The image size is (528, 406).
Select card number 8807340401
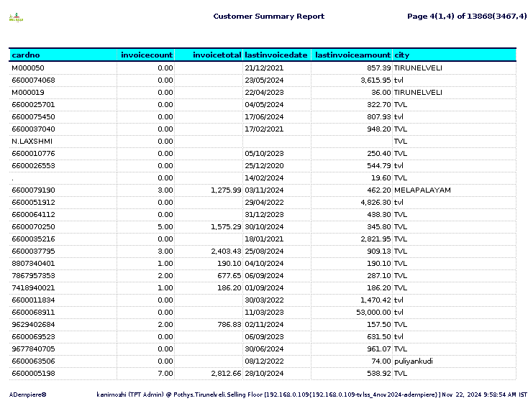coord(33,264)
